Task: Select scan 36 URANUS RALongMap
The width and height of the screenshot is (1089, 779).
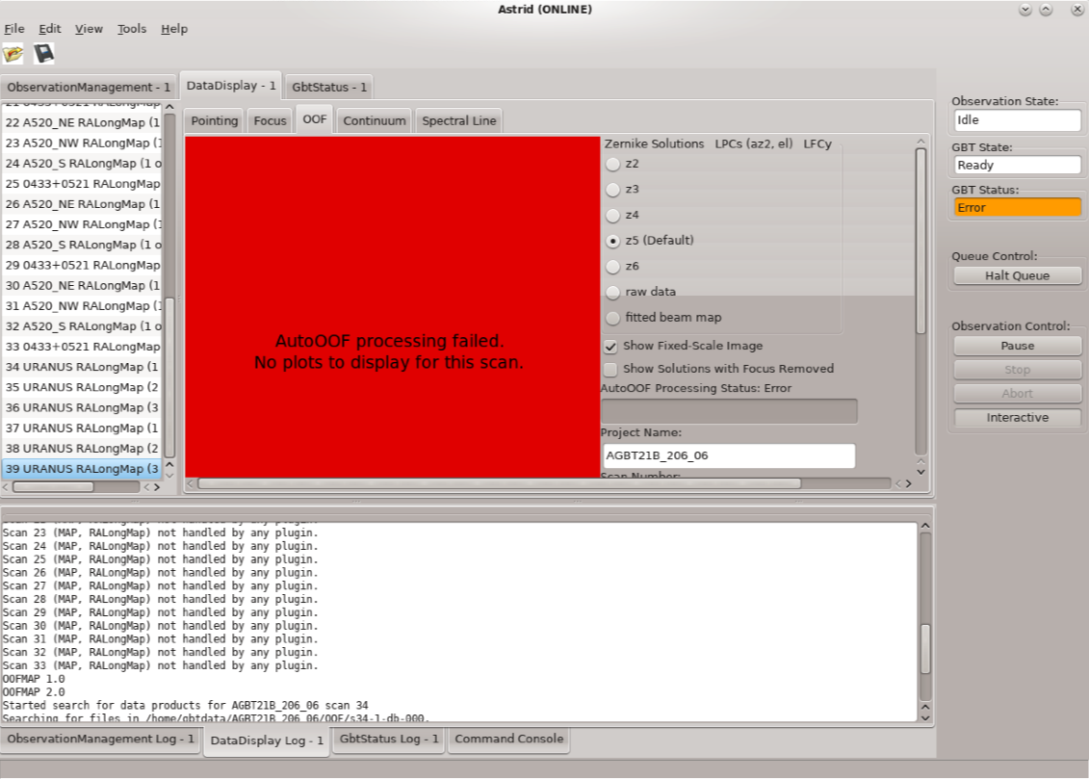Action: tap(82, 407)
